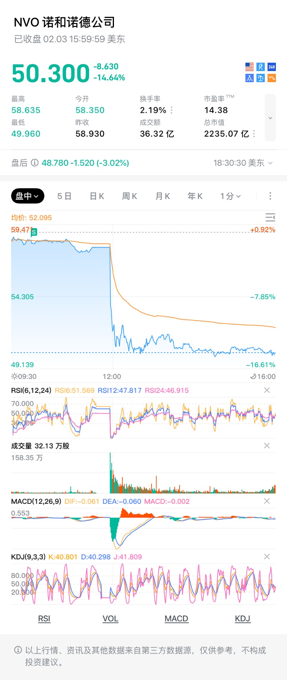Screen dimensions: 287x680
Task: Open chart settings lines icon beside 均价
Action: (x=270, y=218)
